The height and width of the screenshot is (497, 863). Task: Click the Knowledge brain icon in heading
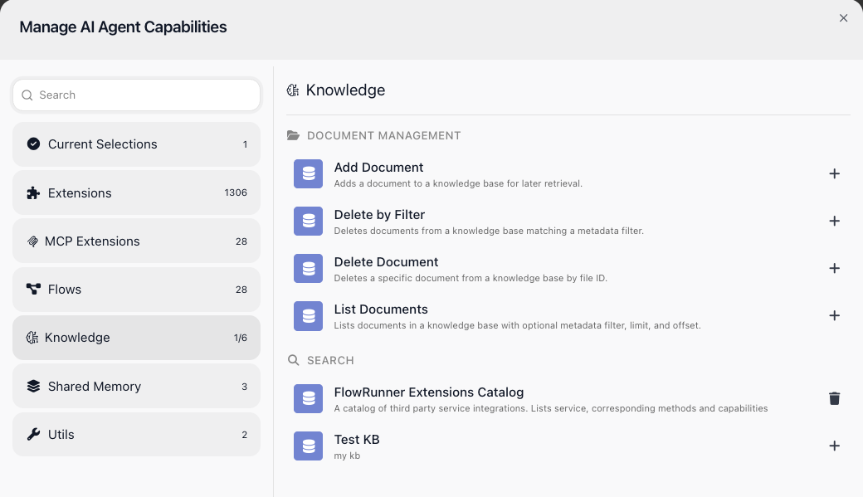293,90
